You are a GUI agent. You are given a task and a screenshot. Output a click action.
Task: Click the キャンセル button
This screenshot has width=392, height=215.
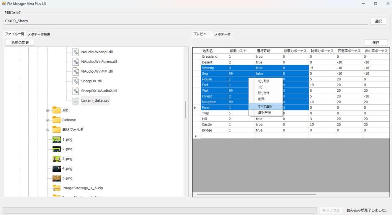pyautogui.click(x=331, y=210)
